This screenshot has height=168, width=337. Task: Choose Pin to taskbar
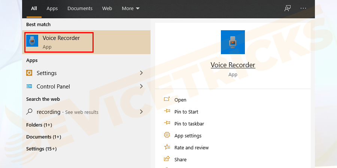(x=189, y=124)
